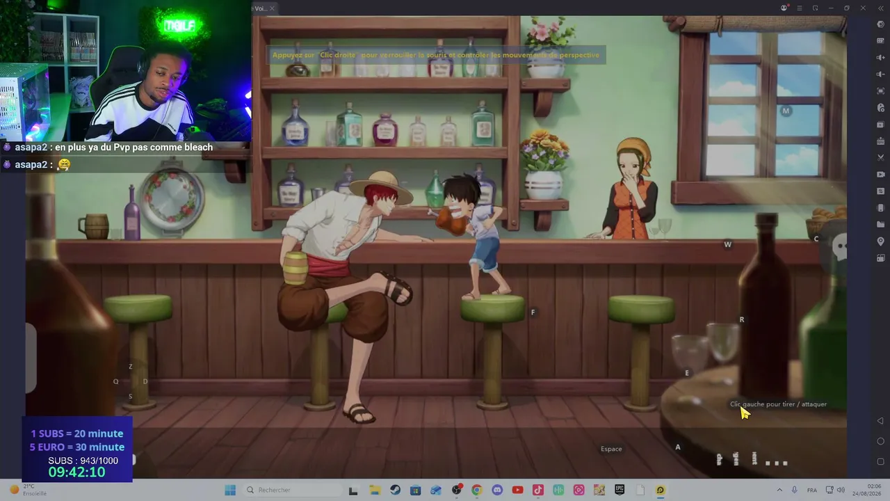Click the volume up icon in sidebar
Viewport: 890px width, 501px height.
tap(880, 58)
